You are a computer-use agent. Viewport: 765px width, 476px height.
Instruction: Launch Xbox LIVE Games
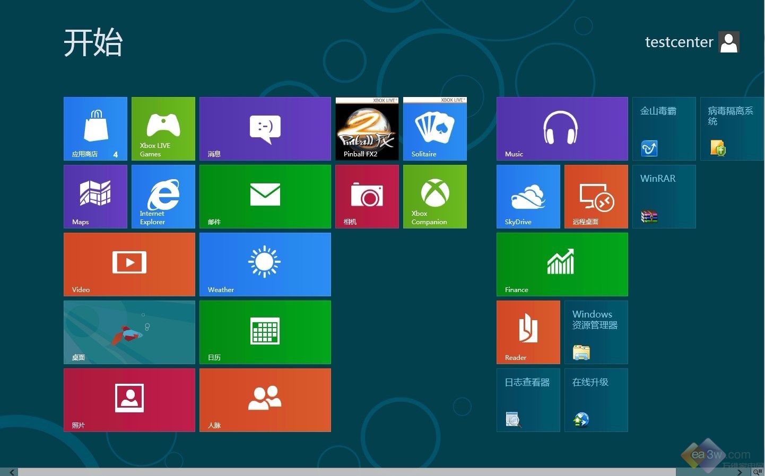163,128
